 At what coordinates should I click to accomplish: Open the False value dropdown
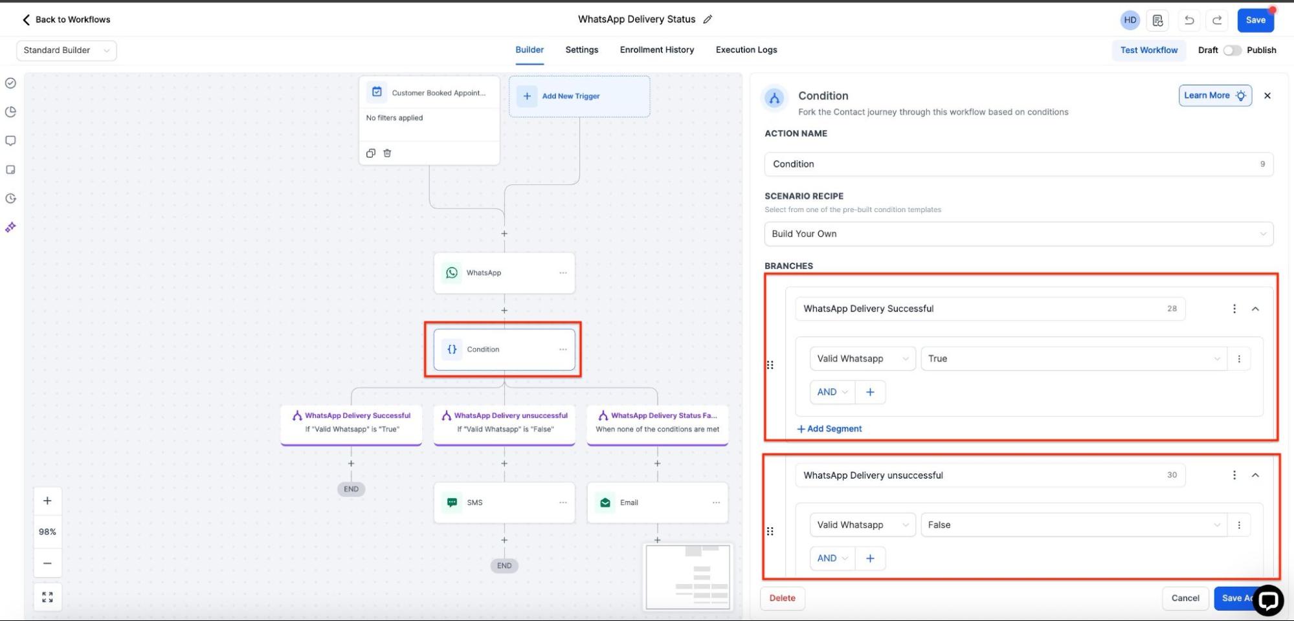pyautogui.click(x=1073, y=525)
